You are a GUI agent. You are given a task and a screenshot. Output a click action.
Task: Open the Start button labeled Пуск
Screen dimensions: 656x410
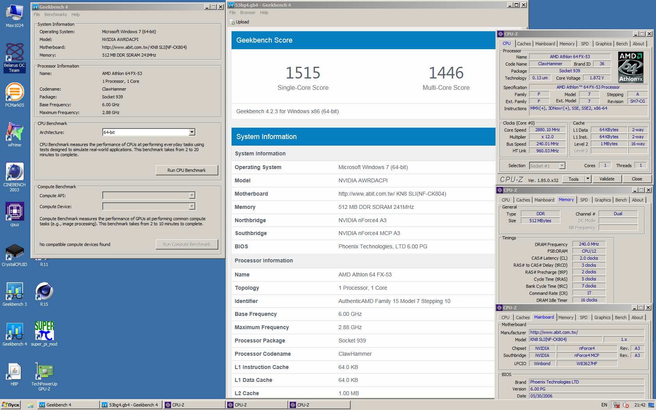(x=11, y=405)
